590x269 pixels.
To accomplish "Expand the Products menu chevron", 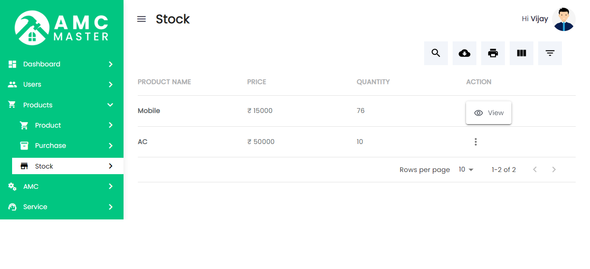I will coord(111,105).
